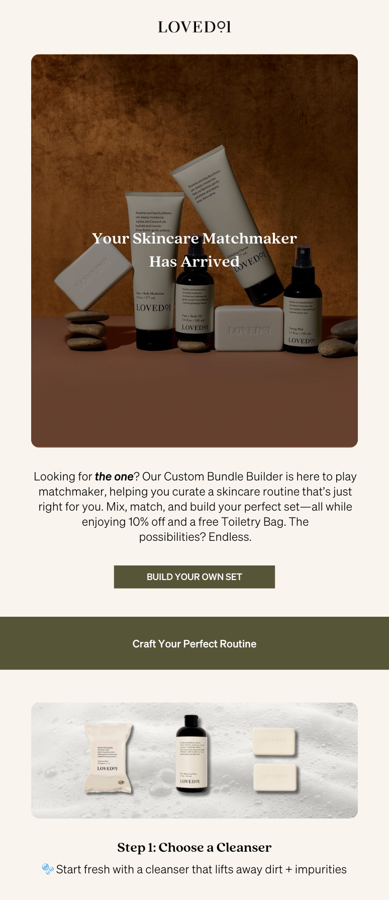This screenshot has height=900, width=389.
Task: Select the cleansing wipes pouch product
Action: (x=108, y=758)
